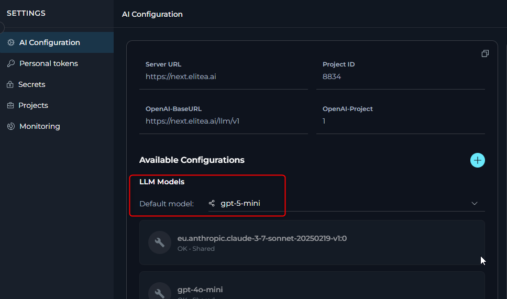Click wrench icon on gpt-4o-mini card

[160, 292]
